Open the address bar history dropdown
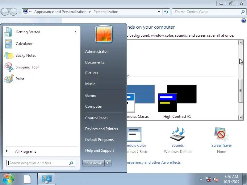 (159, 12)
